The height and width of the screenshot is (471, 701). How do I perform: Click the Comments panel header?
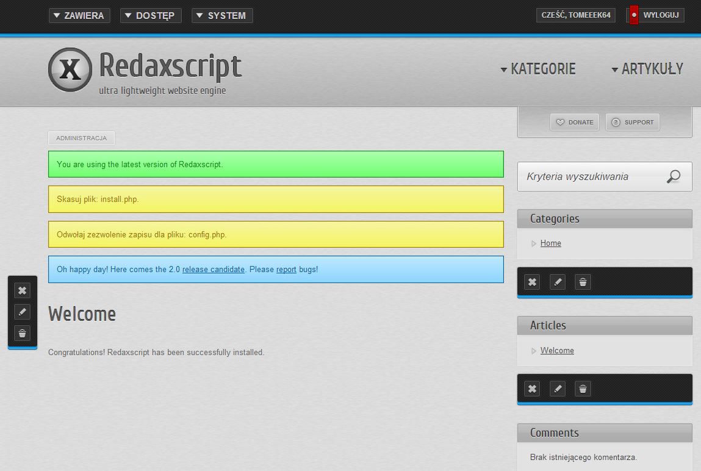[605, 433]
